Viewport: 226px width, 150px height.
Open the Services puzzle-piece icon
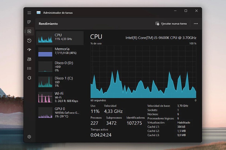point(29,78)
